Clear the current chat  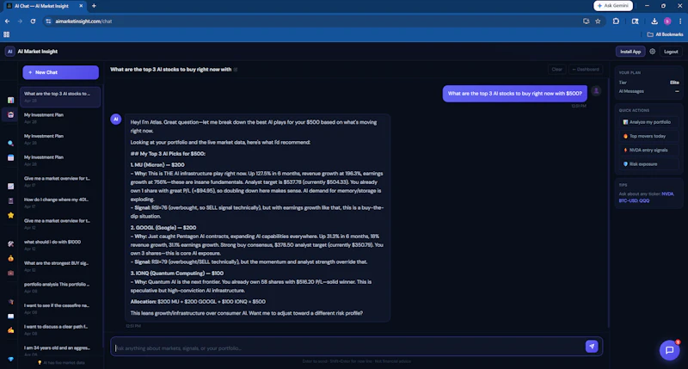[556, 70]
